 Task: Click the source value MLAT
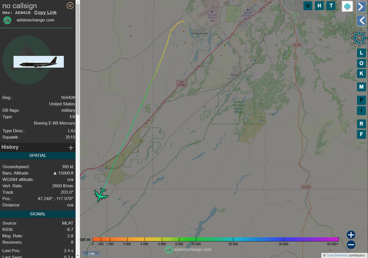pos(68,223)
